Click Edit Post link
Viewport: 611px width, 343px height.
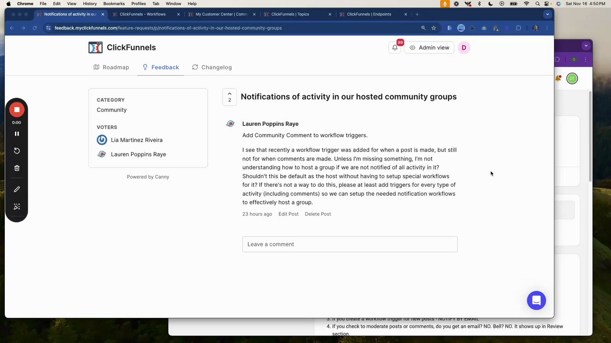click(288, 214)
